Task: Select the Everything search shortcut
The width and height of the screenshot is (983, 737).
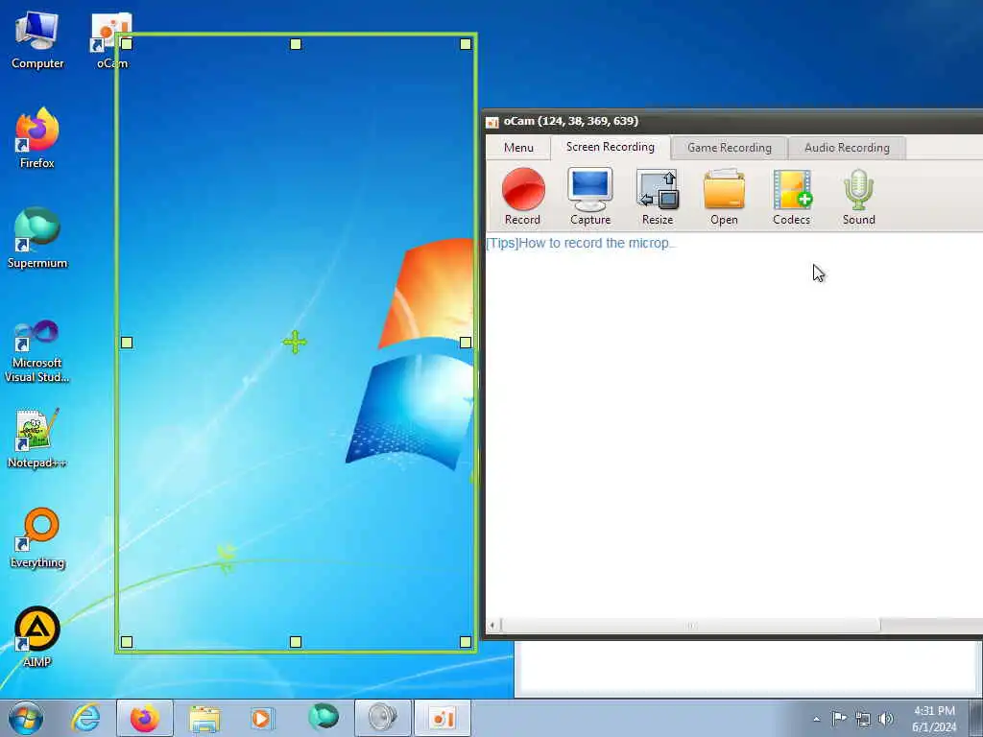Action: point(37,537)
